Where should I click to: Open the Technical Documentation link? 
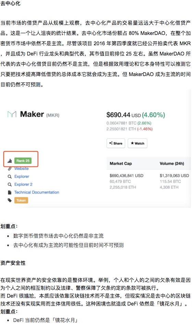pos(37,192)
